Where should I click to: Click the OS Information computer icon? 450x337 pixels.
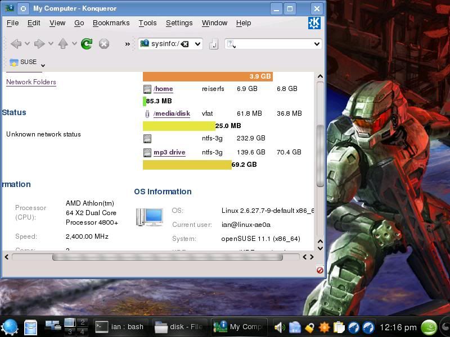click(x=150, y=217)
